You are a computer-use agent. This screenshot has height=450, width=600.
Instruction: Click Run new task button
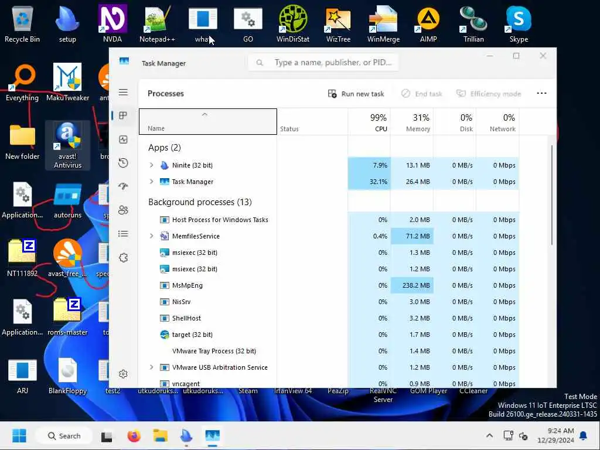[x=356, y=94]
